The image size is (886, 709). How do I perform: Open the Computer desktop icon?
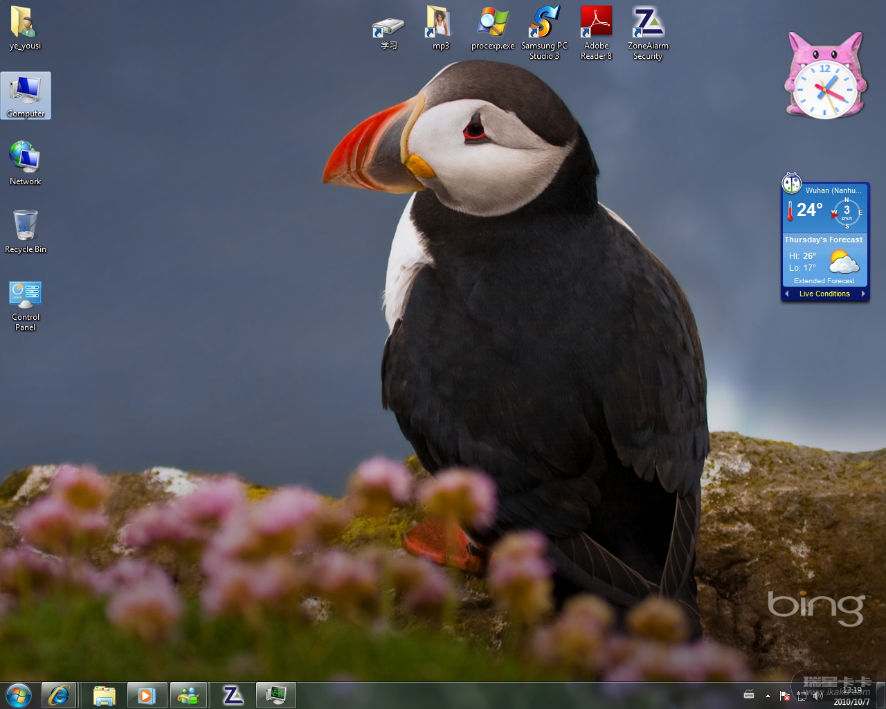pyautogui.click(x=26, y=93)
